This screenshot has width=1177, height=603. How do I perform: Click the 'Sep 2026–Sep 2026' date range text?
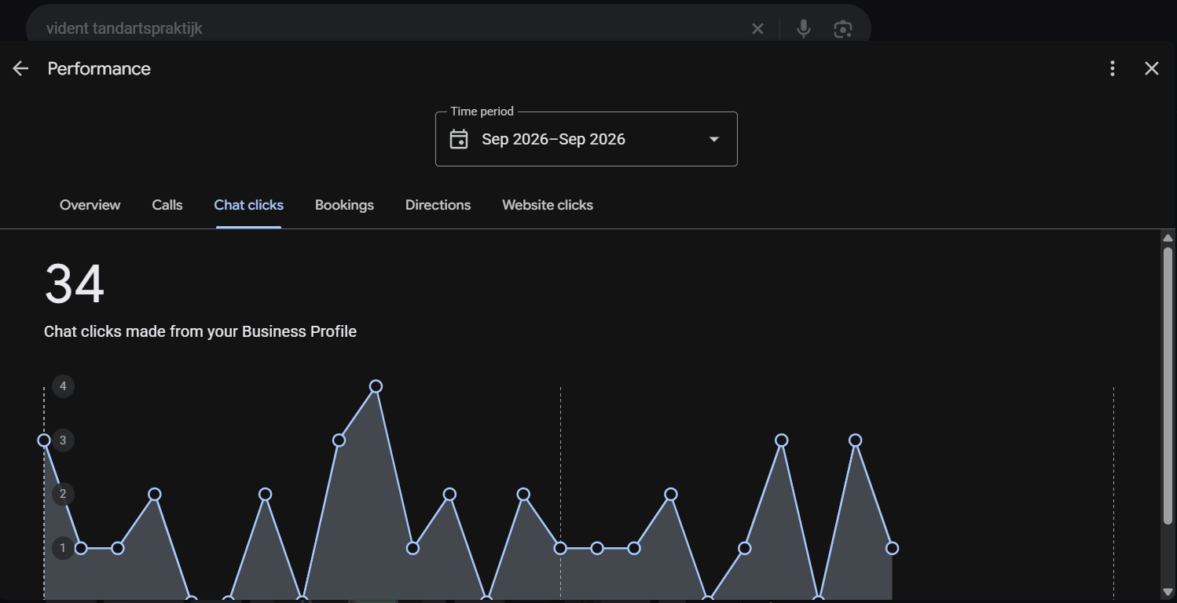click(554, 139)
